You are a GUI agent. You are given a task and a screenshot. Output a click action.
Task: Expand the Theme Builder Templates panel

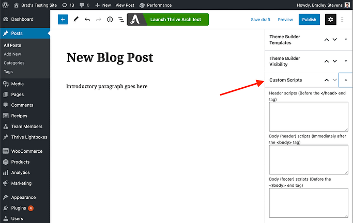click(x=346, y=40)
